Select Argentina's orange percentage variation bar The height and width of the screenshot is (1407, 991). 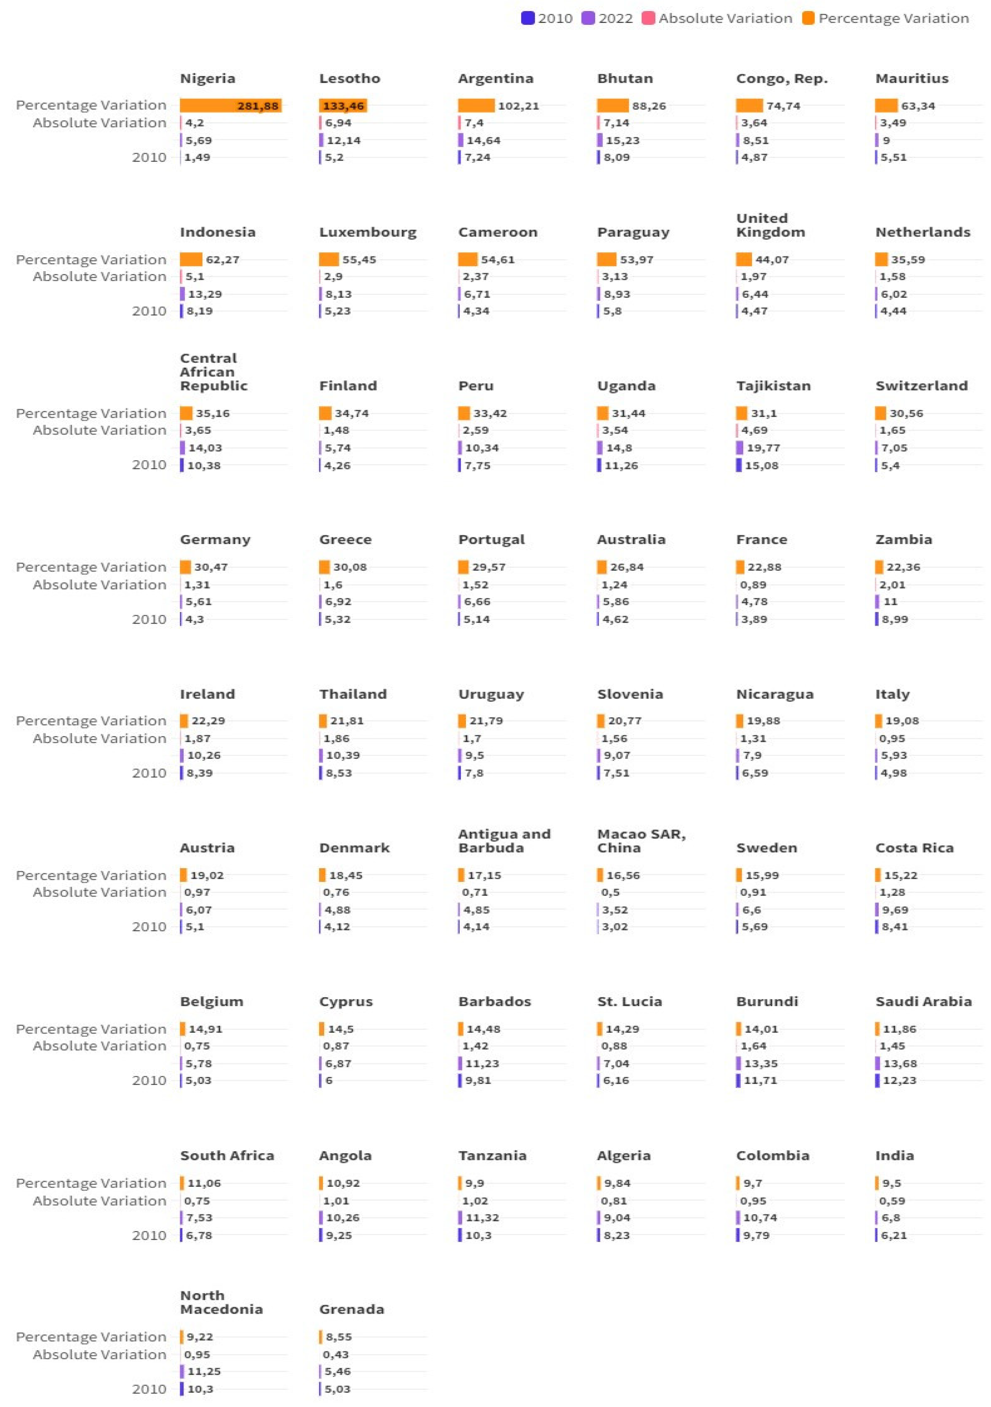click(476, 105)
